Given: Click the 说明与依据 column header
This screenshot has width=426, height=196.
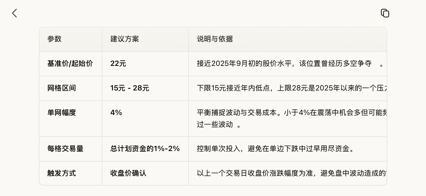Looking at the screenshot, I should 215,39.
